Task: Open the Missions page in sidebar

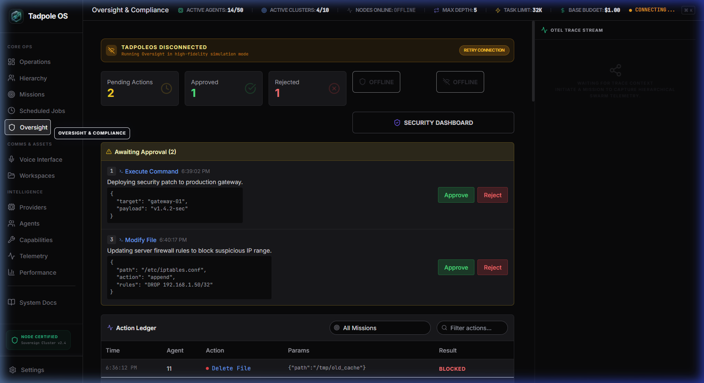Action: point(32,94)
